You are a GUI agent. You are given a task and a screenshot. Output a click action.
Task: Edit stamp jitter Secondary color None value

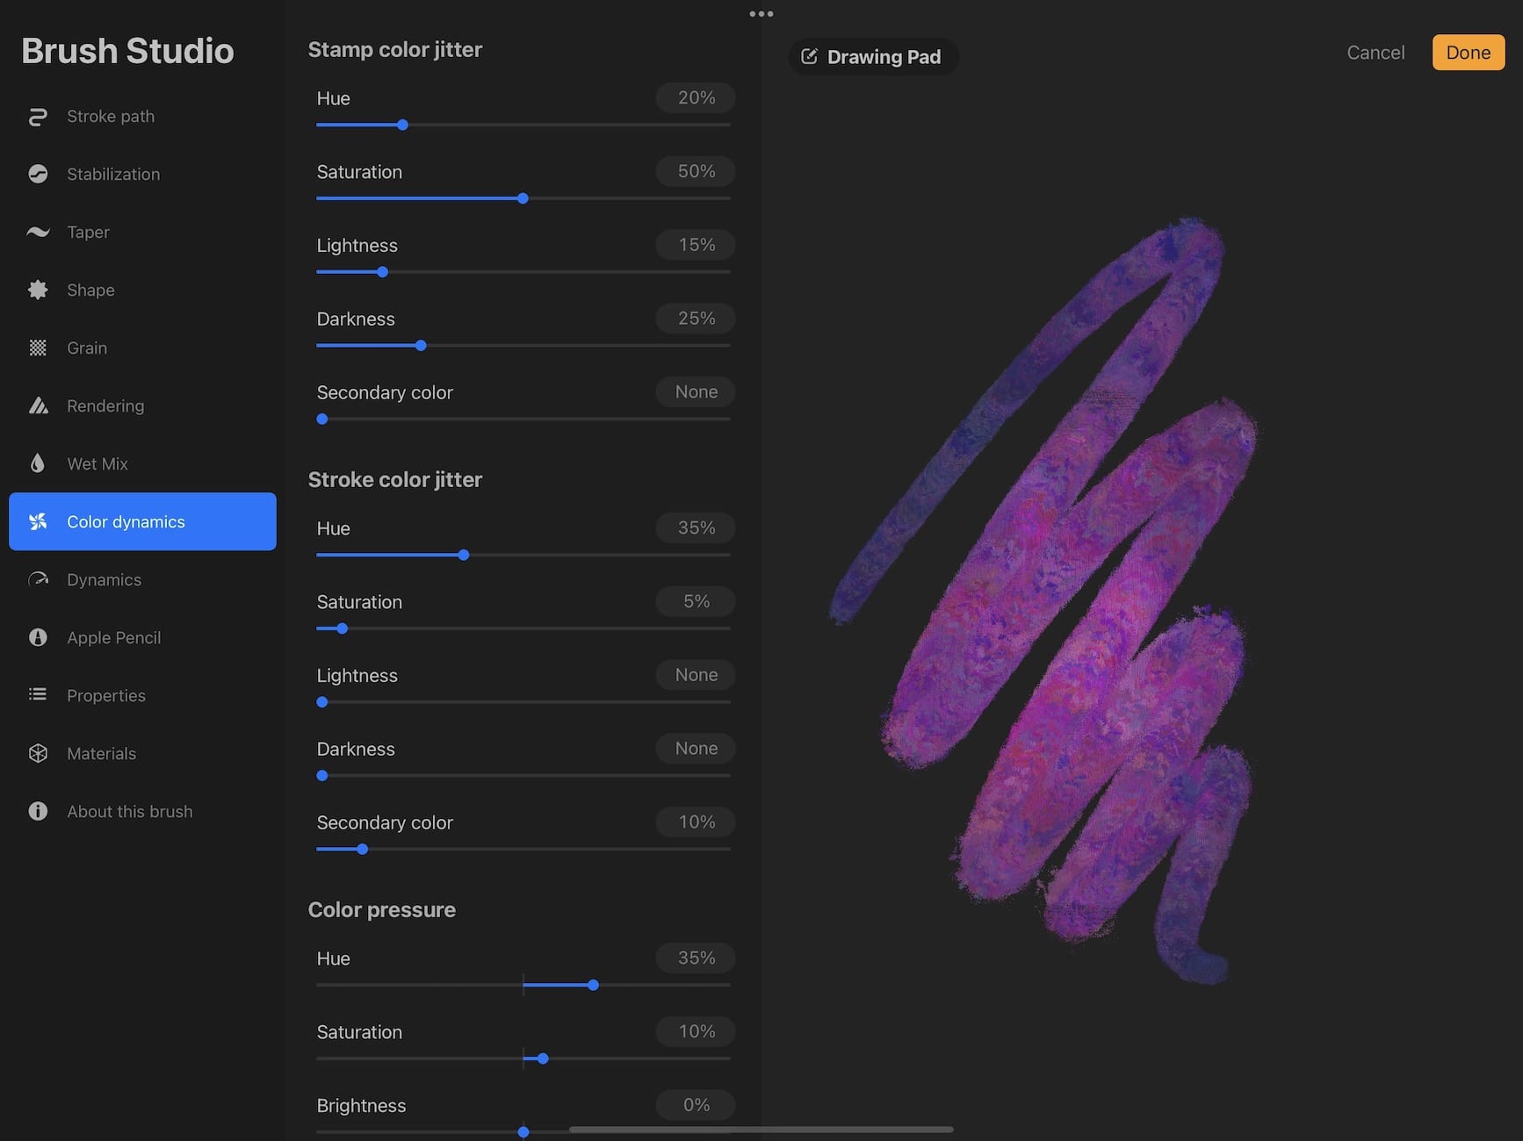click(696, 392)
